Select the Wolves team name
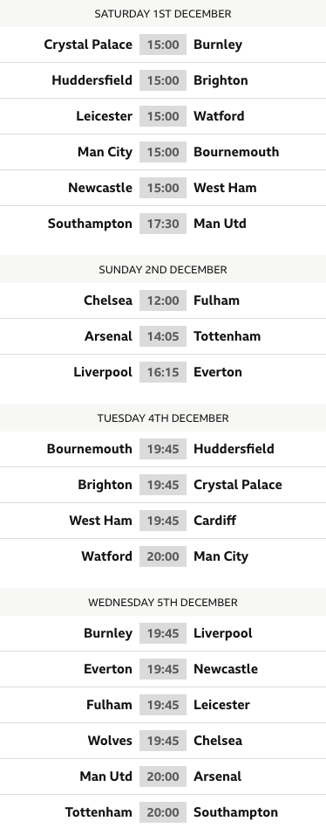Screen dimensions: 326x828 click(110, 741)
